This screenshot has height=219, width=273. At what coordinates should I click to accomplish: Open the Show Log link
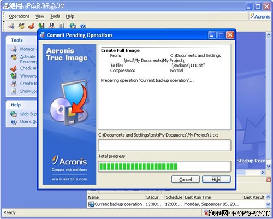28,91
